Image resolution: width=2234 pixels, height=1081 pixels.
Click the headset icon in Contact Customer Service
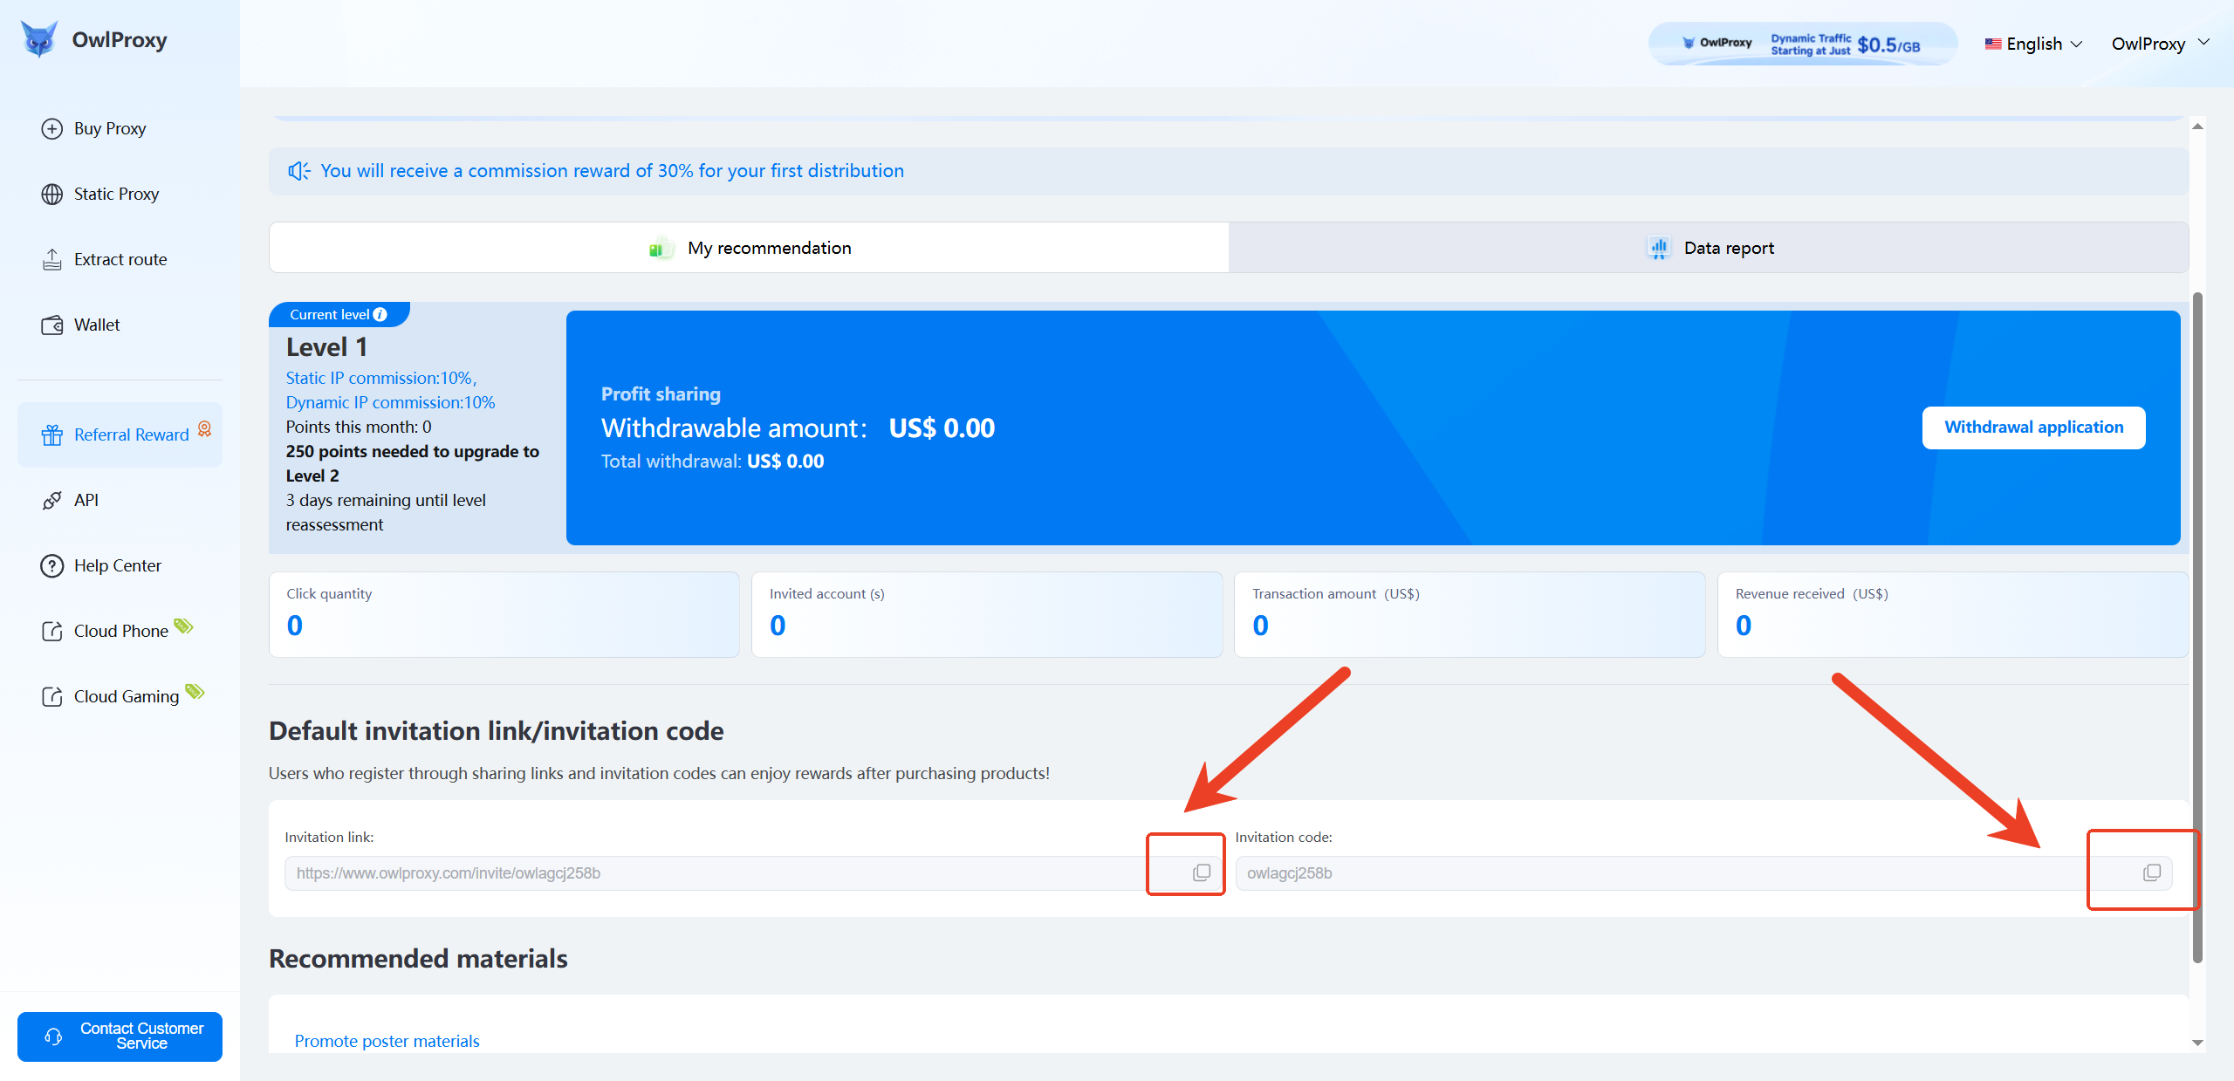pos(53,1037)
